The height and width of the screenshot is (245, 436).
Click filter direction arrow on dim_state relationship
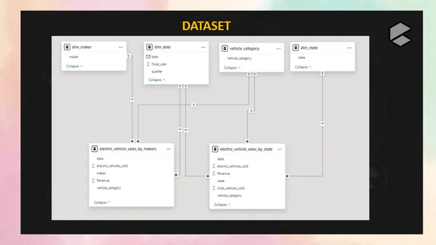click(x=323, y=124)
